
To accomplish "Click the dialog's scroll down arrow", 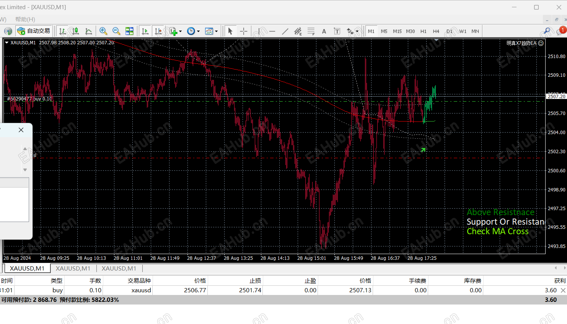I will pyautogui.click(x=25, y=170).
